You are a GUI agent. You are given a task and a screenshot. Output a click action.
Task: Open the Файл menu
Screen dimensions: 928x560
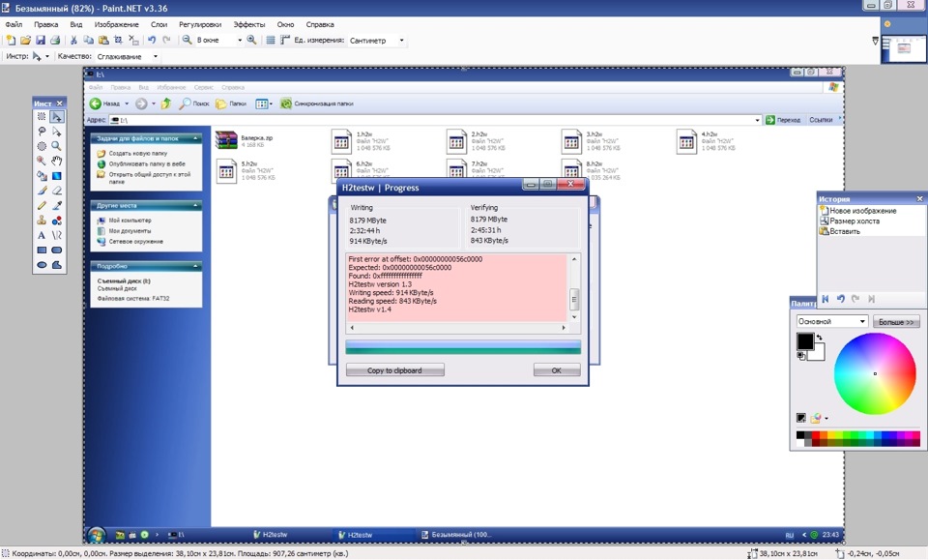click(x=14, y=24)
